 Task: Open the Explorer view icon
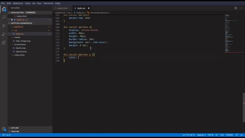click(4, 9)
